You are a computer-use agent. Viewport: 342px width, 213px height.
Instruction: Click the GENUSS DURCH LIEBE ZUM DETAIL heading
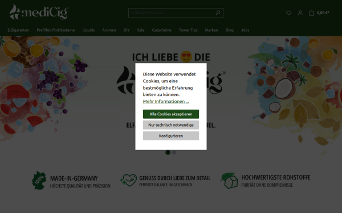pyautogui.click(x=175, y=178)
